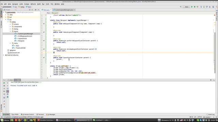Click the editor vertical scrollbar

215,53
